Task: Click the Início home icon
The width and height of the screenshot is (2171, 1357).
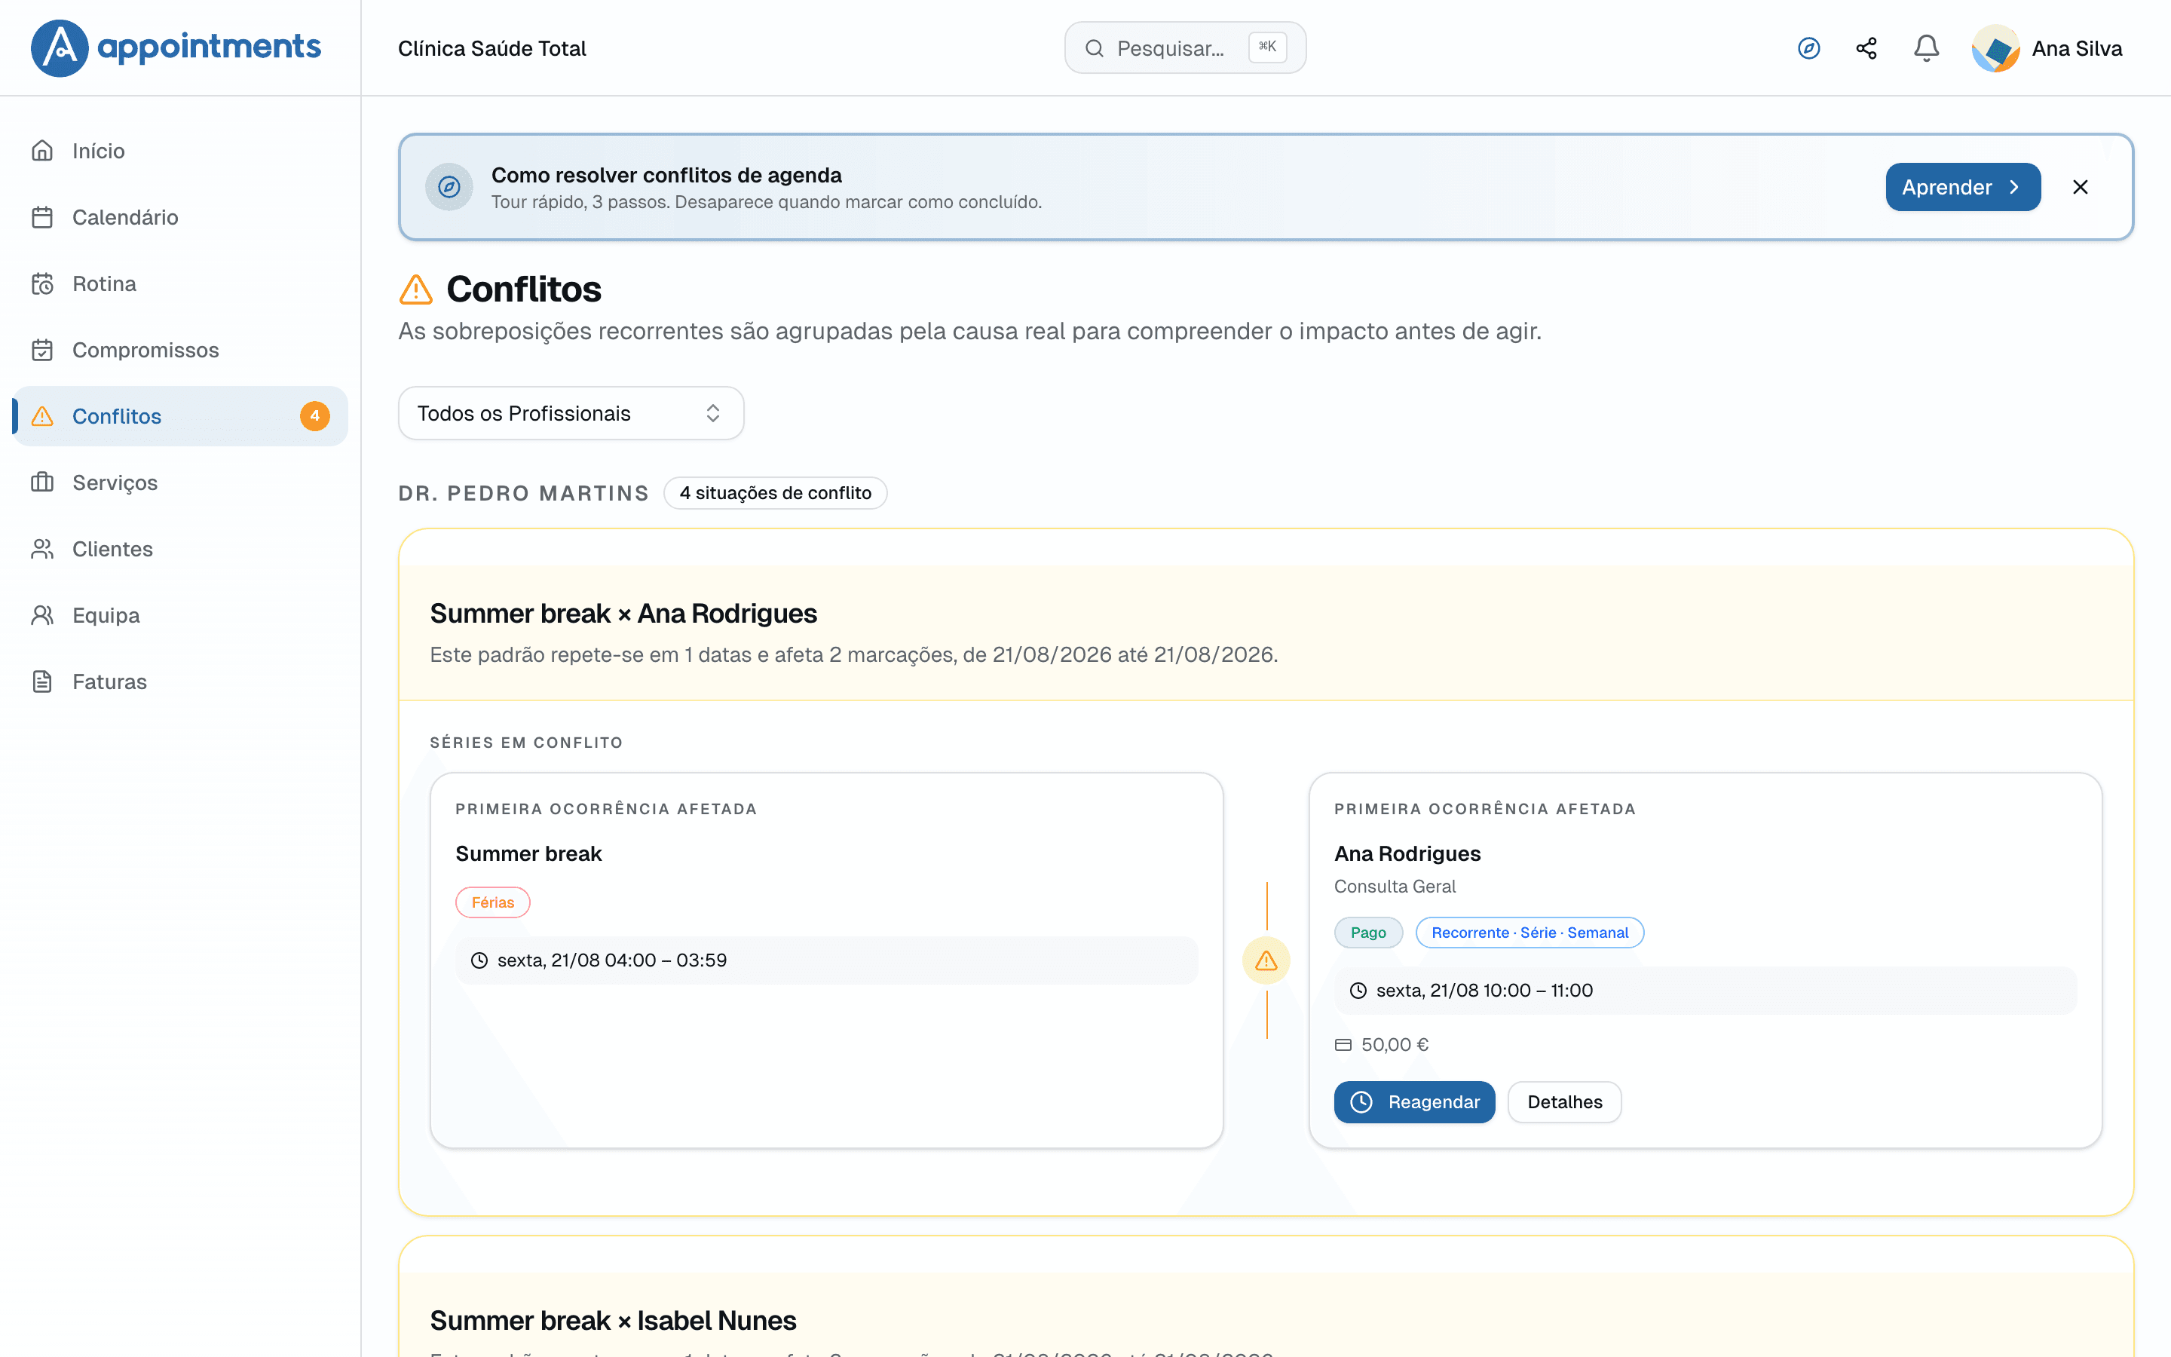Action: tap(42, 151)
